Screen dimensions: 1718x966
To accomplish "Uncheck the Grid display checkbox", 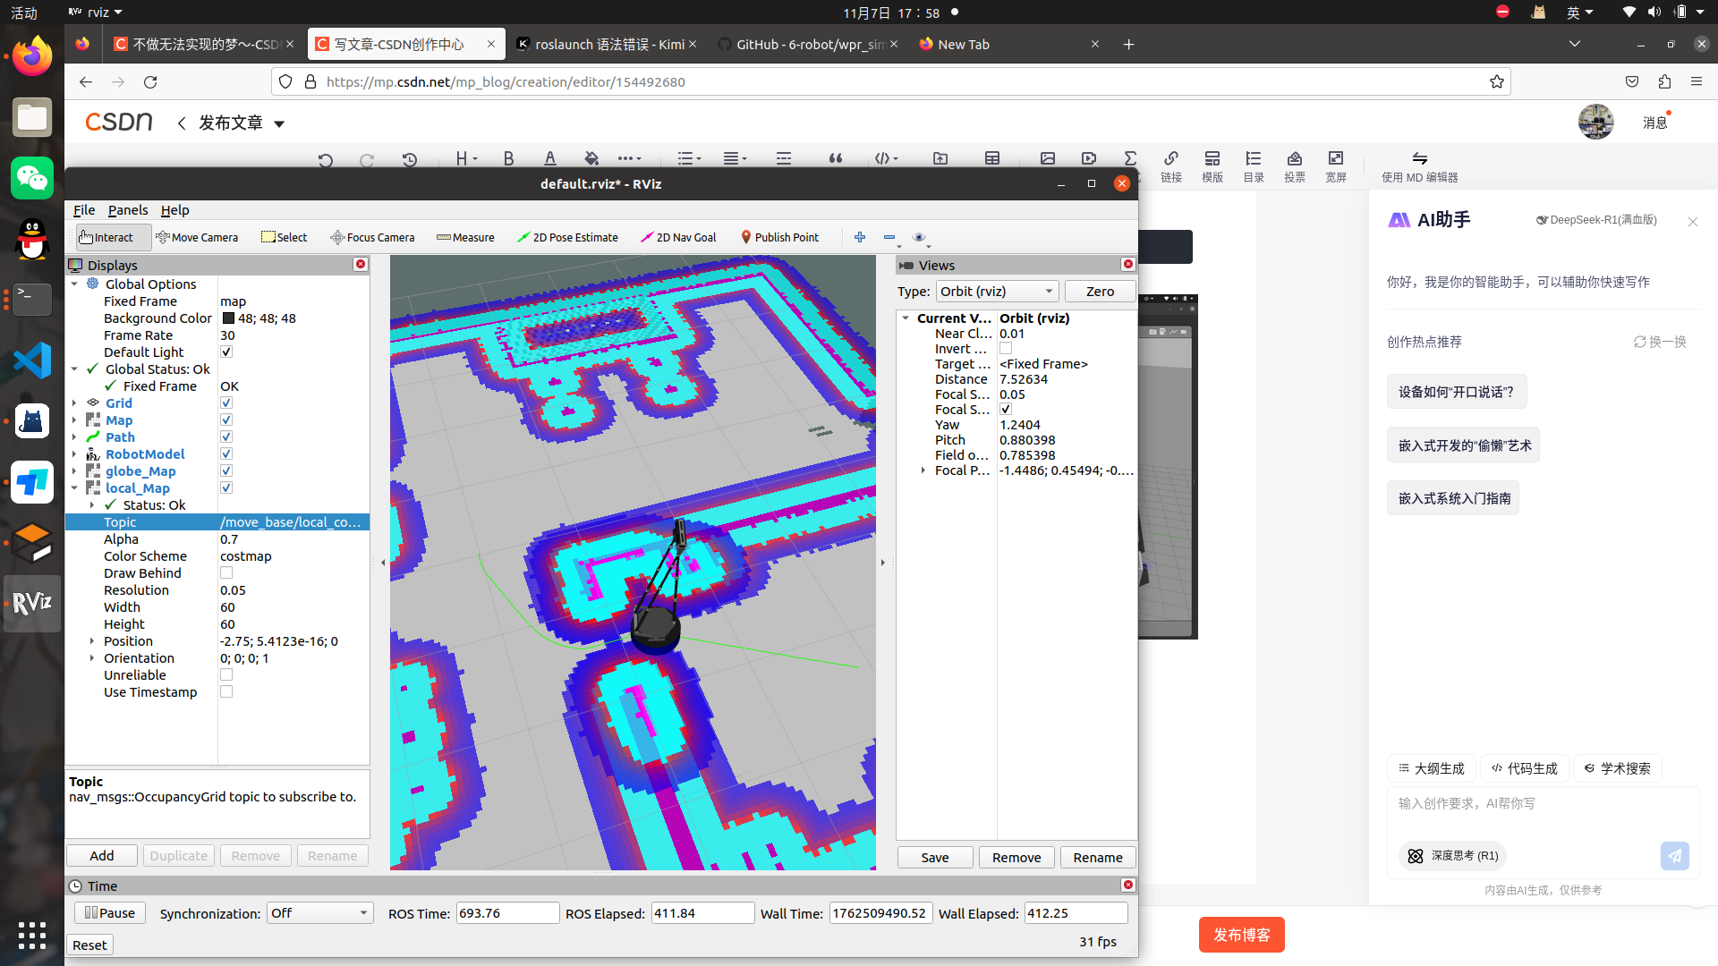I will (226, 403).
